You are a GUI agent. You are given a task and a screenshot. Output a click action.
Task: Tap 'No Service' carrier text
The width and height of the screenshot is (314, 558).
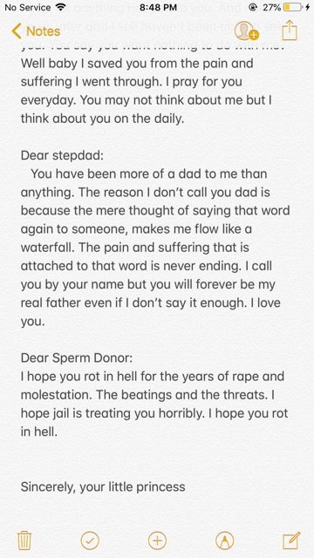(27, 7)
